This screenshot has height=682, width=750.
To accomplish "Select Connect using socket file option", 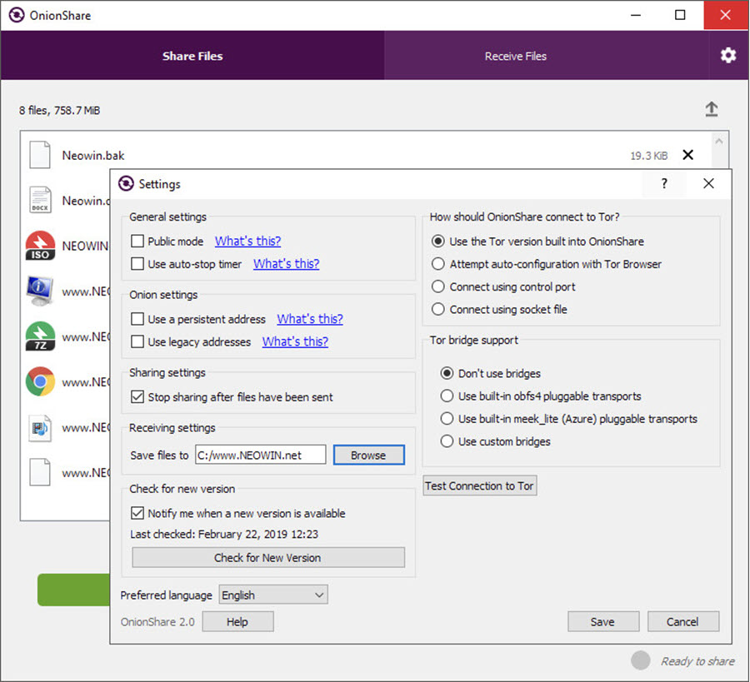I will (437, 309).
